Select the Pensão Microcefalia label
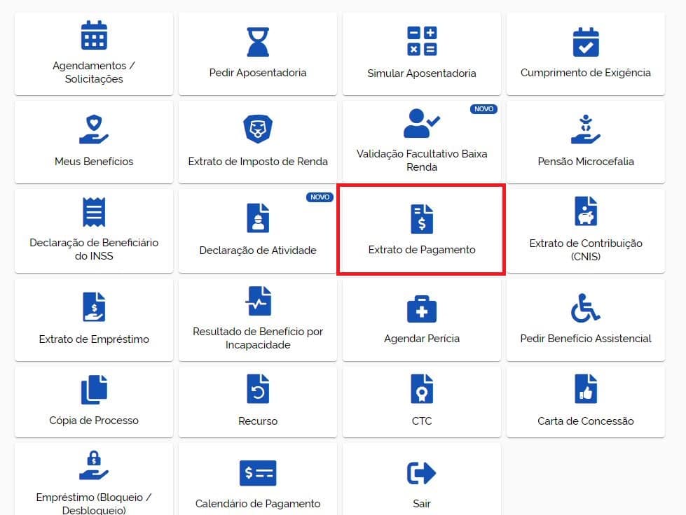 coord(586,161)
